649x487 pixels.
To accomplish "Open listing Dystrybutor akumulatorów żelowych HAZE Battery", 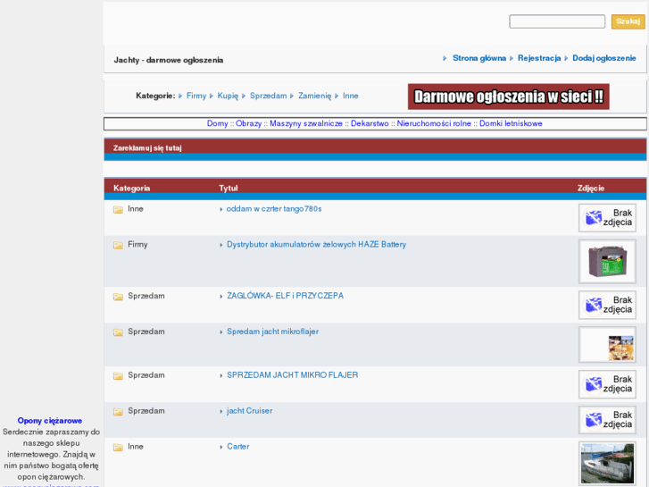I will pos(316,245).
